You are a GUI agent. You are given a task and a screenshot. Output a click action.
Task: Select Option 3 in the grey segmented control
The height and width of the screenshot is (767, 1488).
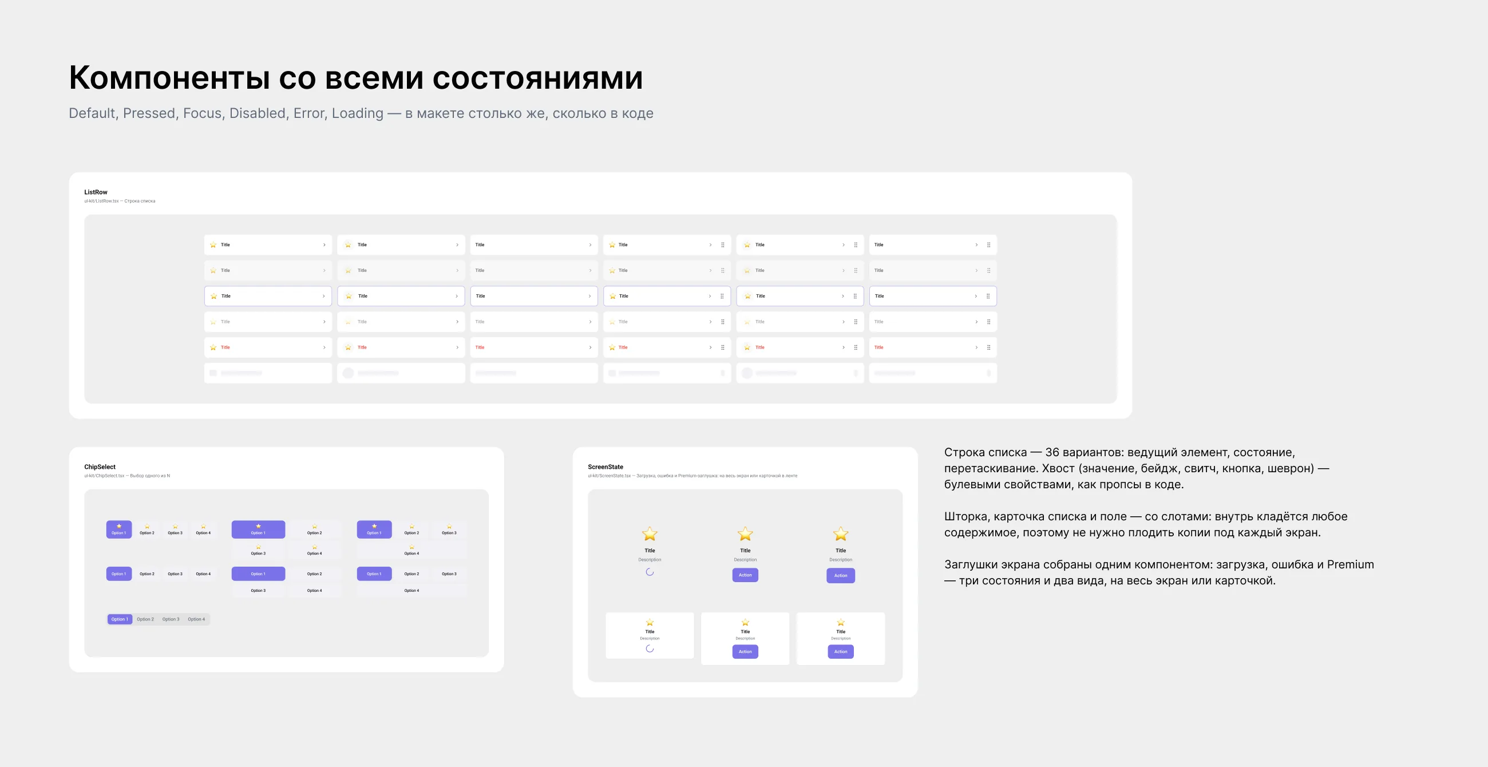coord(171,619)
